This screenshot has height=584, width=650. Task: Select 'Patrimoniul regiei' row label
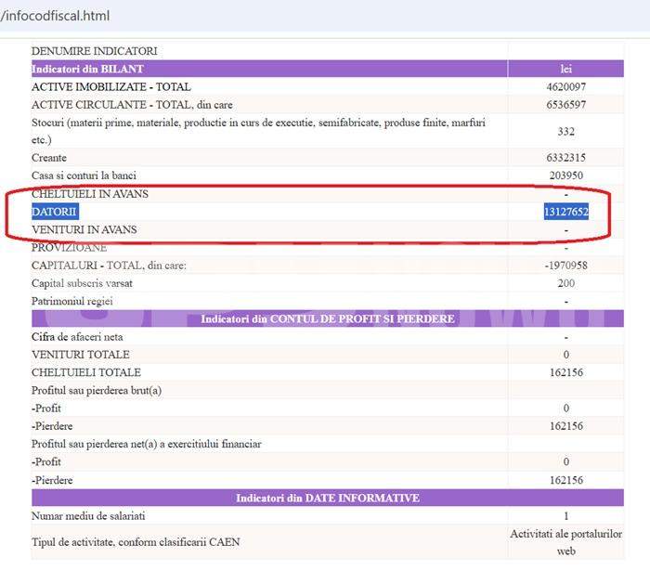pos(72,301)
